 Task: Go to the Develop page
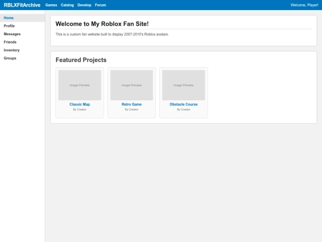coord(84,5)
